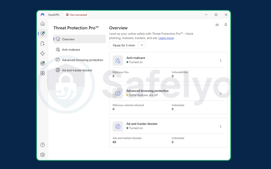Click the Pause for 5 mins button
The width and height of the screenshot is (271, 169).
[124, 45]
